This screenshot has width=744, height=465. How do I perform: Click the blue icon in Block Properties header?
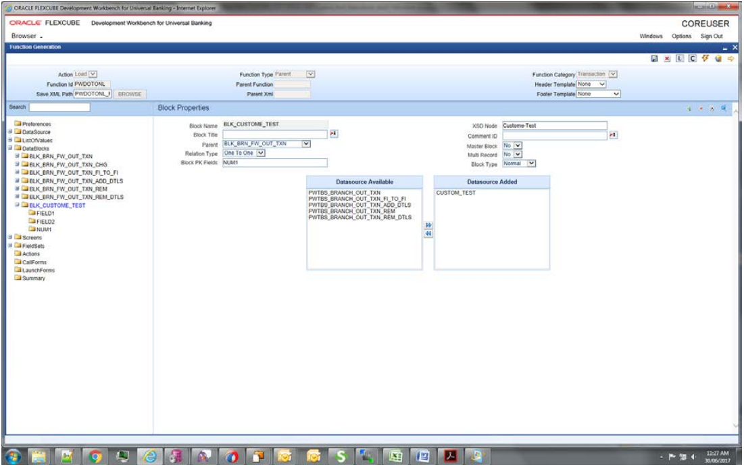(724, 108)
